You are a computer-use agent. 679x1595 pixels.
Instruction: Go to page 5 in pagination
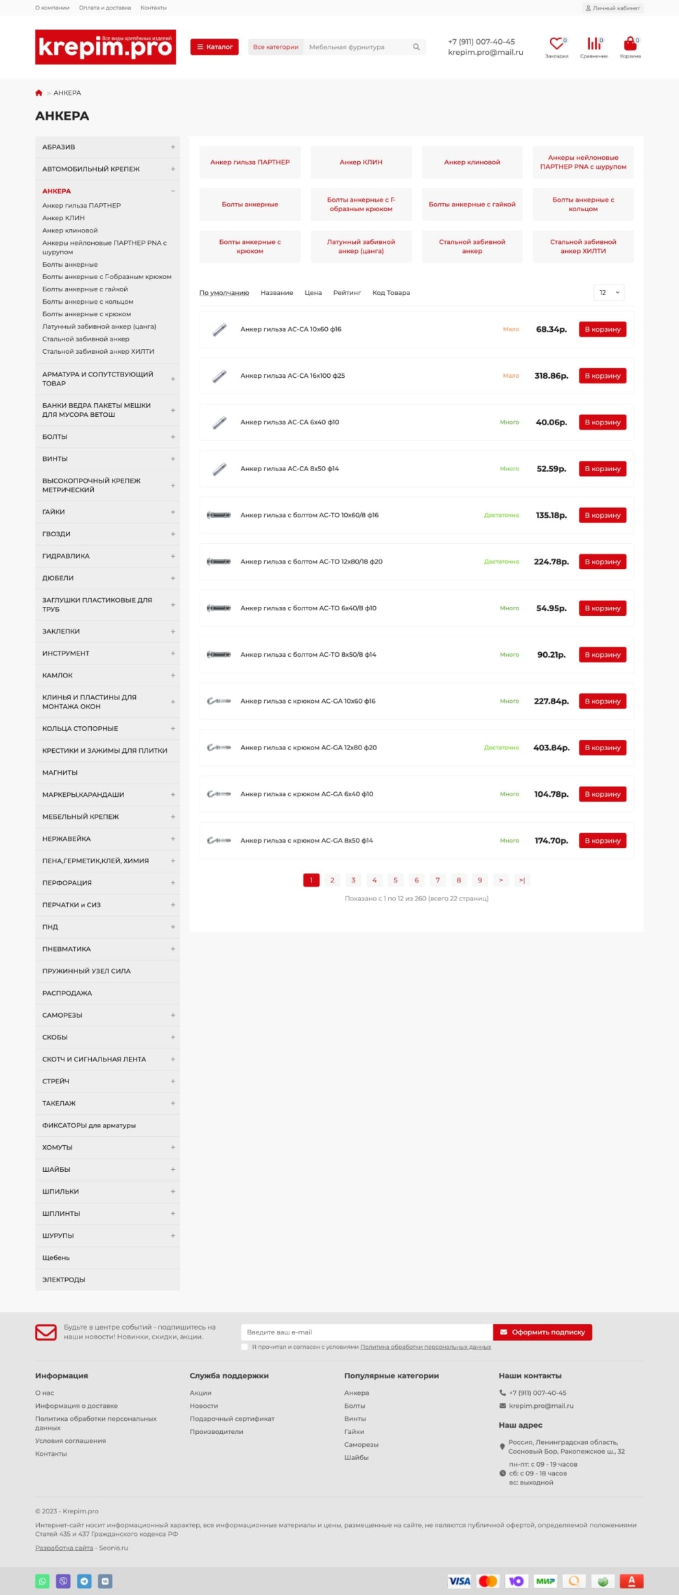click(x=395, y=880)
